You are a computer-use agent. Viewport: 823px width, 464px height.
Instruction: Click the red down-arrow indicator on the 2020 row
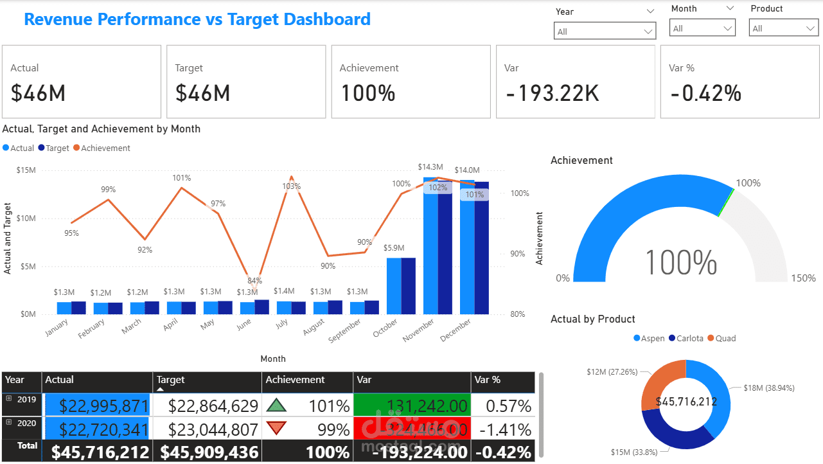pos(276,427)
